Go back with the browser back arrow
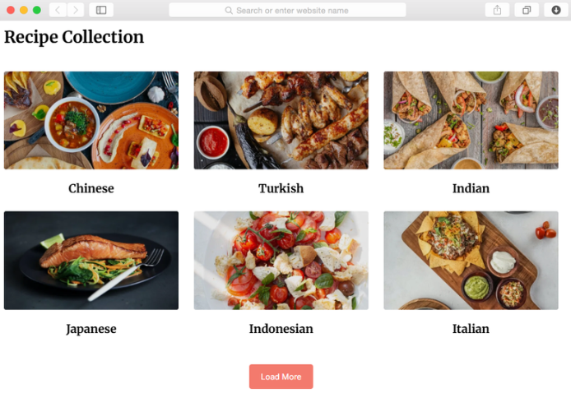This screenshot has width=571, height=393. pyautogui.click(x=58, y=10)
